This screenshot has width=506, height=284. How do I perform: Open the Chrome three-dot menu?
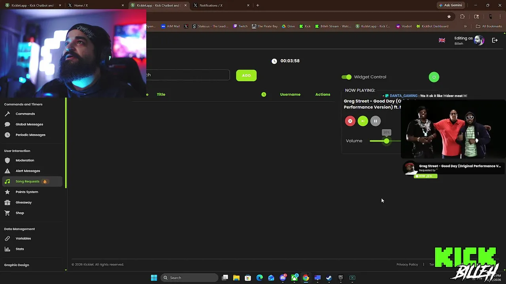[501, 17]
